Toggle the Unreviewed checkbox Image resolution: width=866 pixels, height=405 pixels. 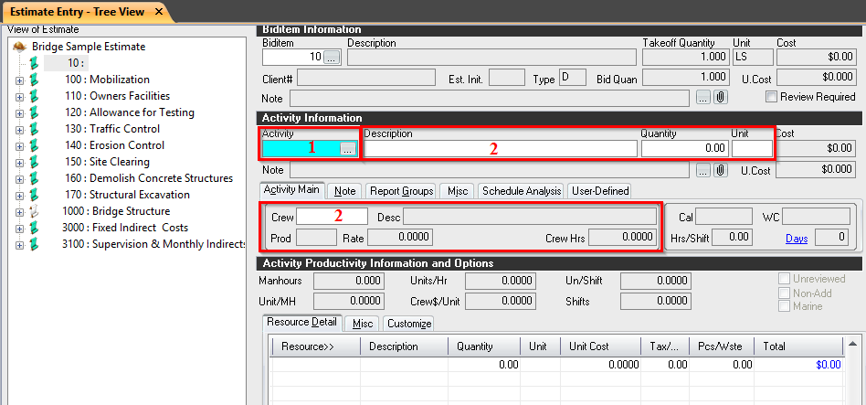(x=784, y=280)
